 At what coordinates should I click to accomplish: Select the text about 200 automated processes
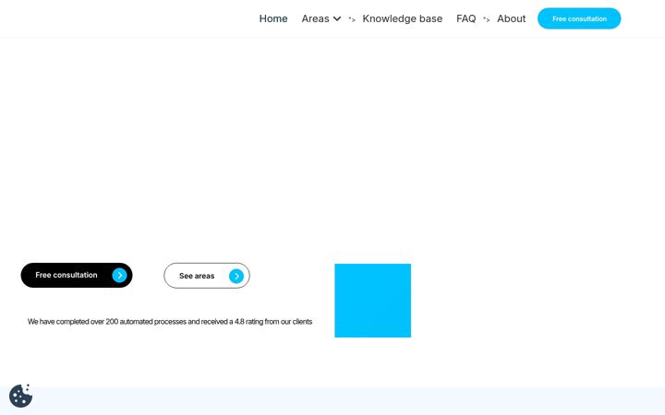click(170, 322)
